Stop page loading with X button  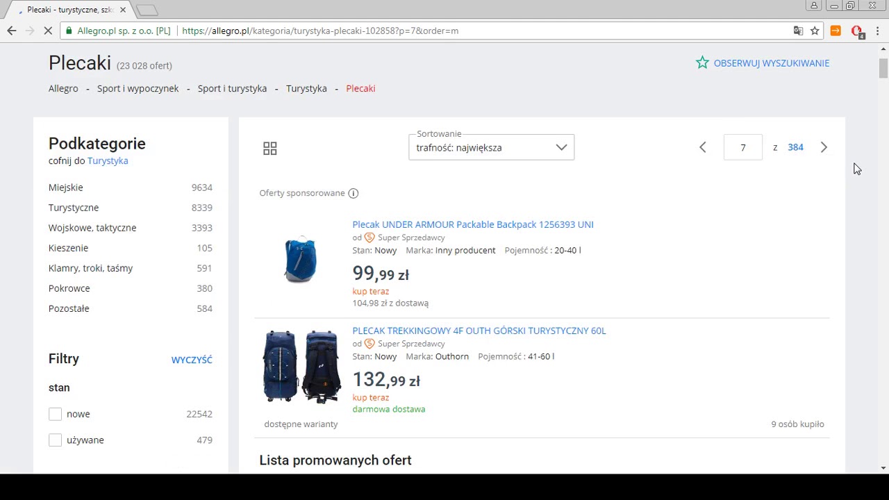click(x=48, y=31)
